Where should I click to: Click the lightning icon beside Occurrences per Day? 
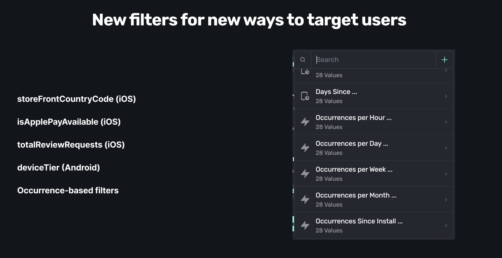(x=305, y=148)
